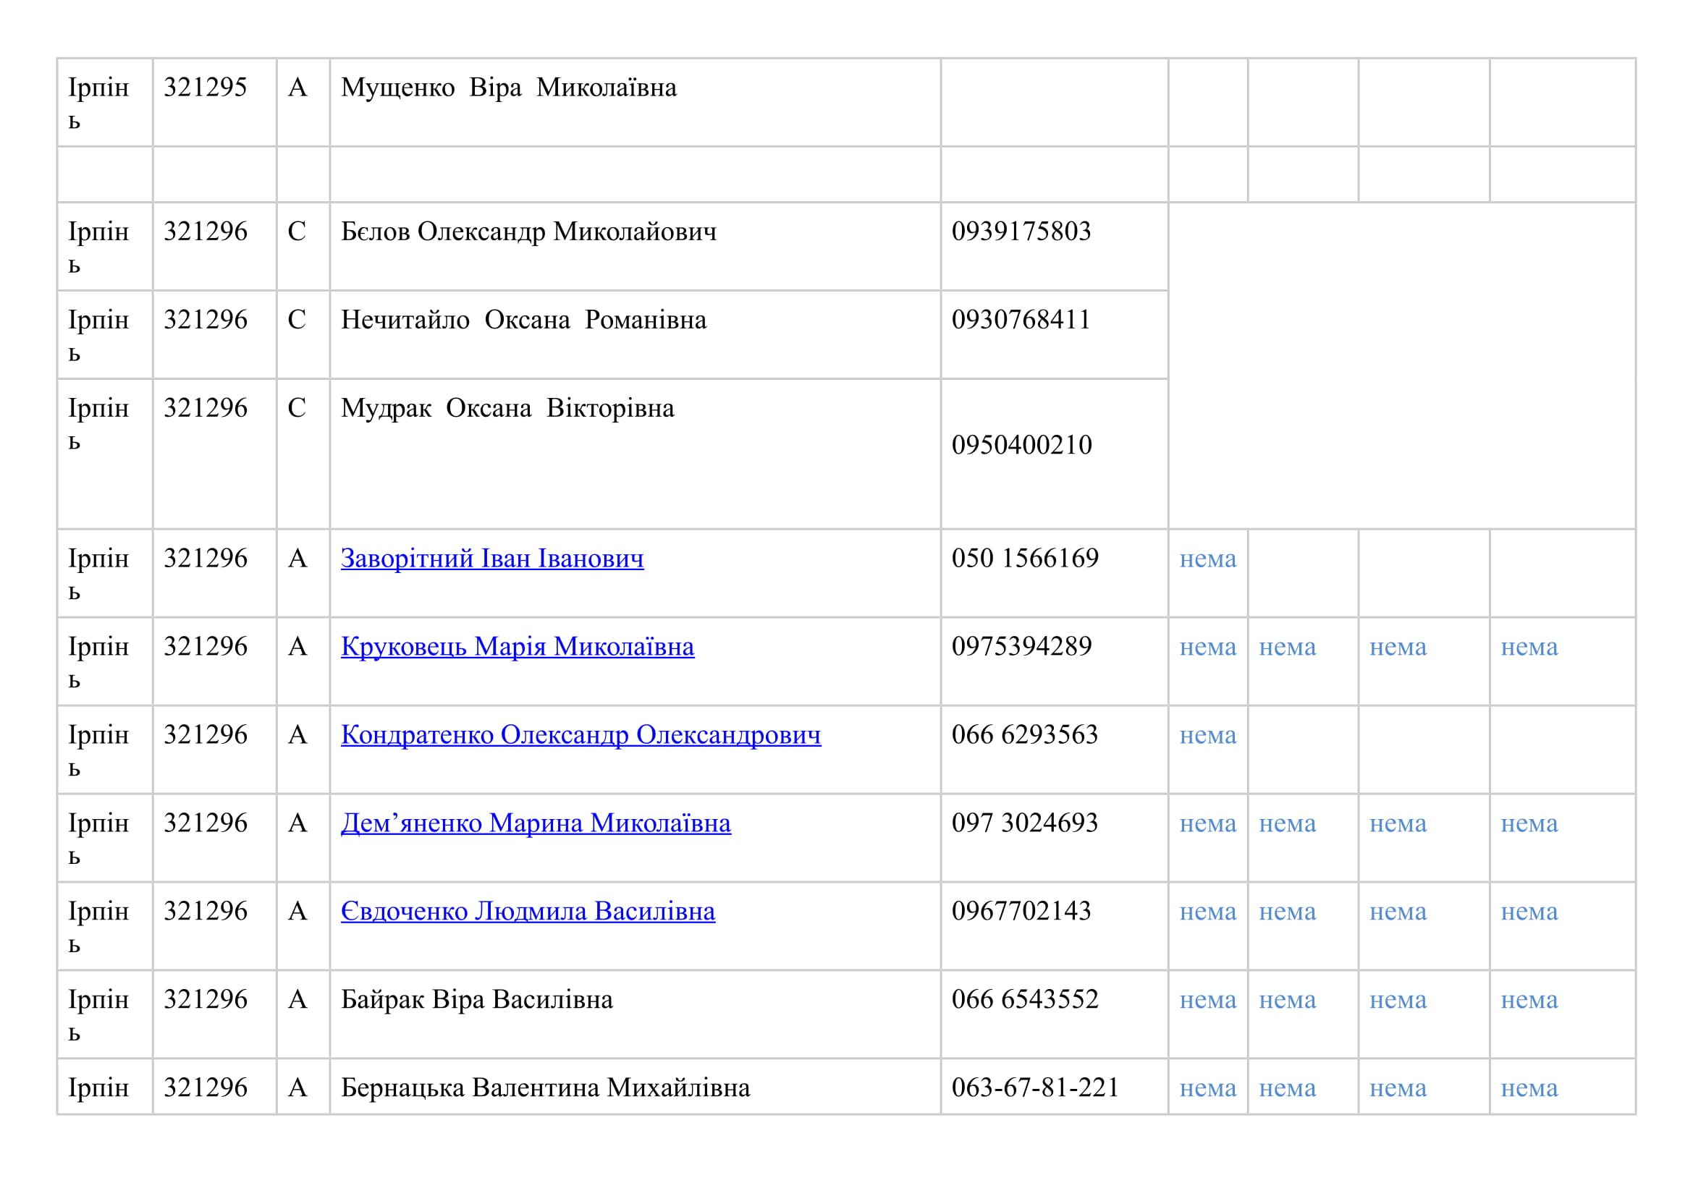Click phone number 0930768411

tap(1021, 320)
